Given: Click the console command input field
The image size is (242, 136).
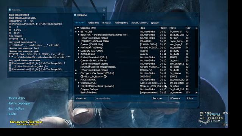Looking at the screenshot, I should [40, 75].
